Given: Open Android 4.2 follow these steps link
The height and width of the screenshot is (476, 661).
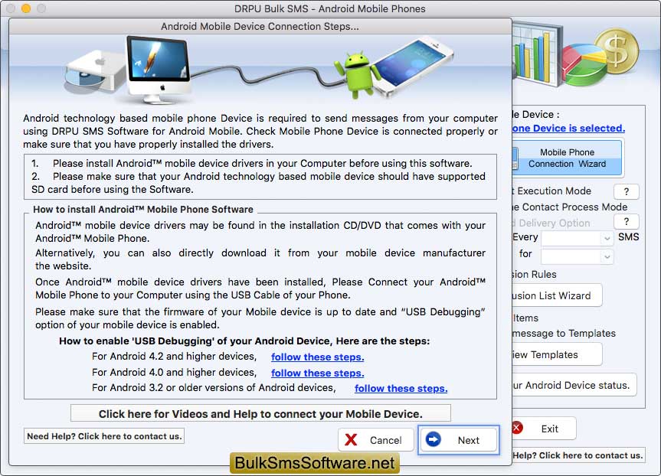Looking at the screenshot, I should point(317,357).
